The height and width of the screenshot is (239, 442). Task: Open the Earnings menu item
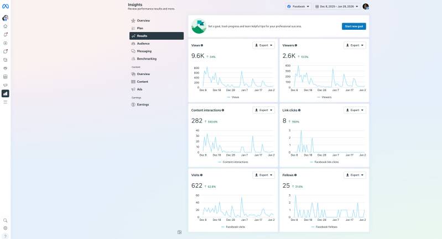(143, 104)
